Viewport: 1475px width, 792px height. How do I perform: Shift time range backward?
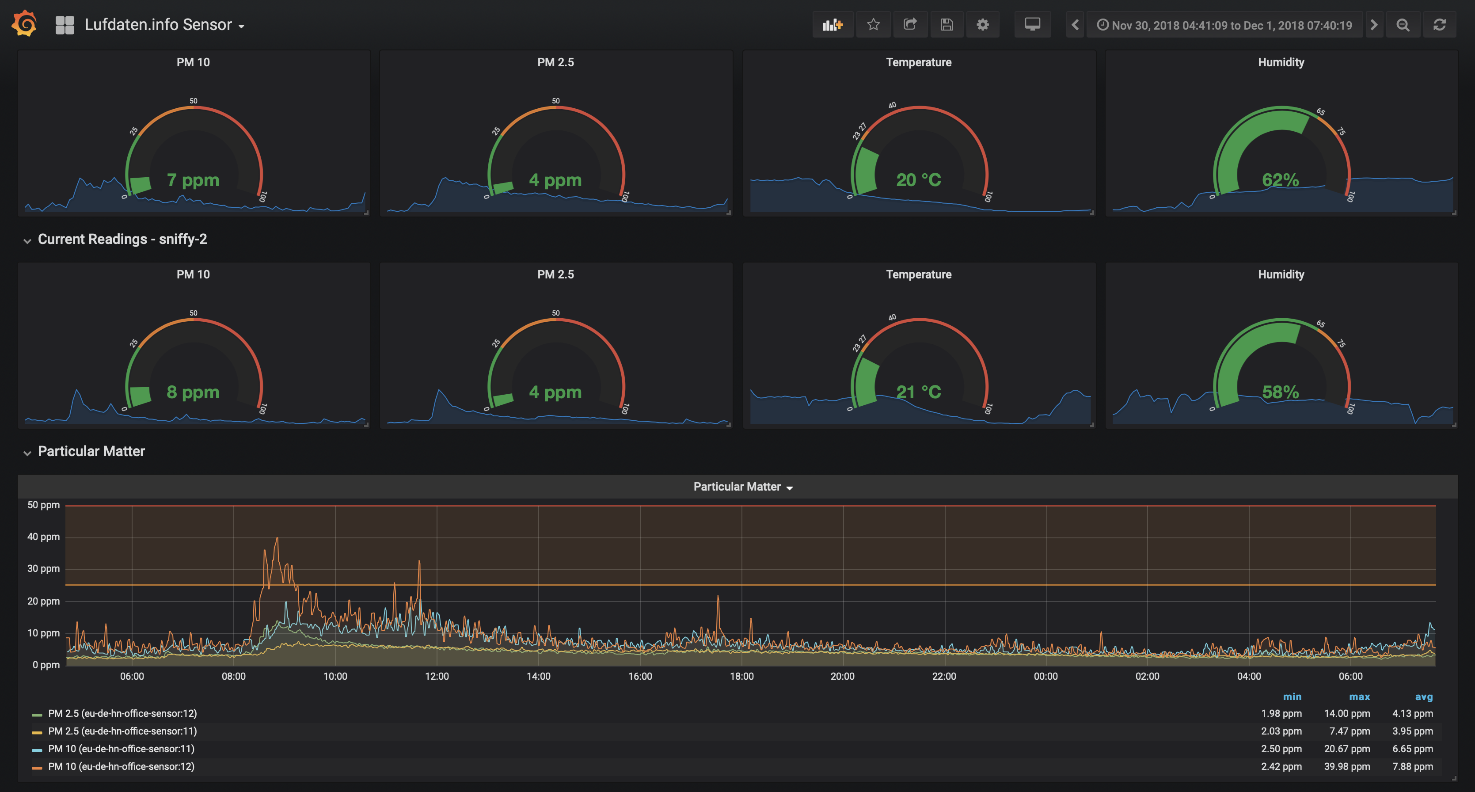[1075, 25]
